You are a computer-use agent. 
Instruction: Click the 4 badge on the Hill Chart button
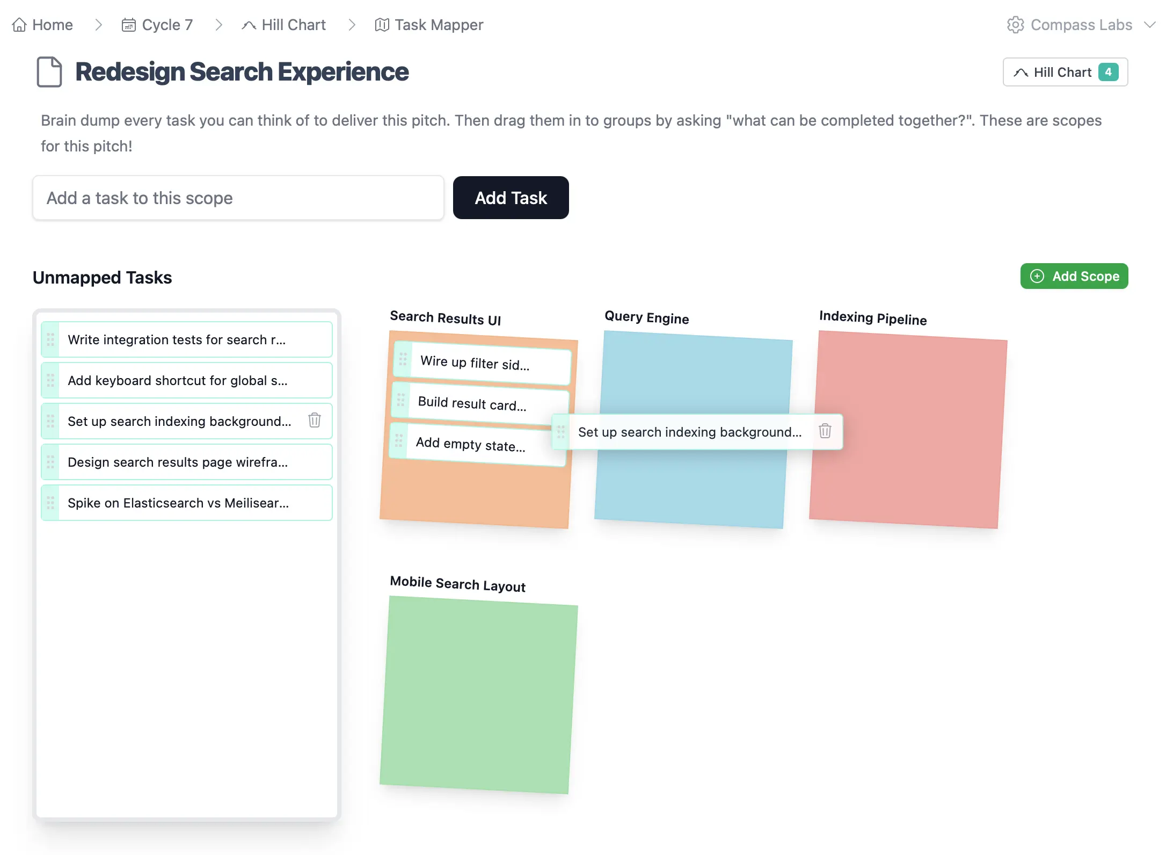pos(1108,71)
